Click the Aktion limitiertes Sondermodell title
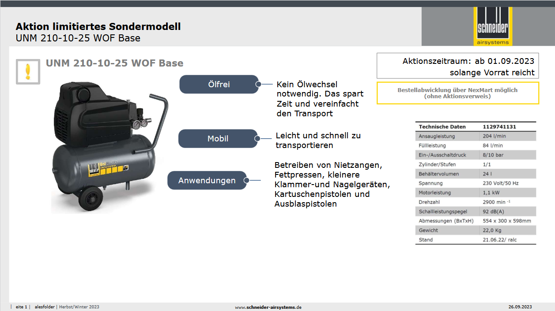This screenshot has width=555, height=311. [98, 26]
